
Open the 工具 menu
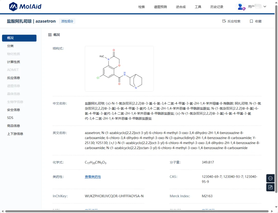[x=198, y=7]
